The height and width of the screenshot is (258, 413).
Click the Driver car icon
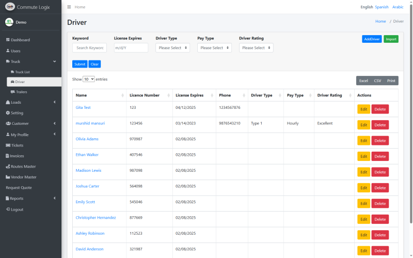[12, 82]
